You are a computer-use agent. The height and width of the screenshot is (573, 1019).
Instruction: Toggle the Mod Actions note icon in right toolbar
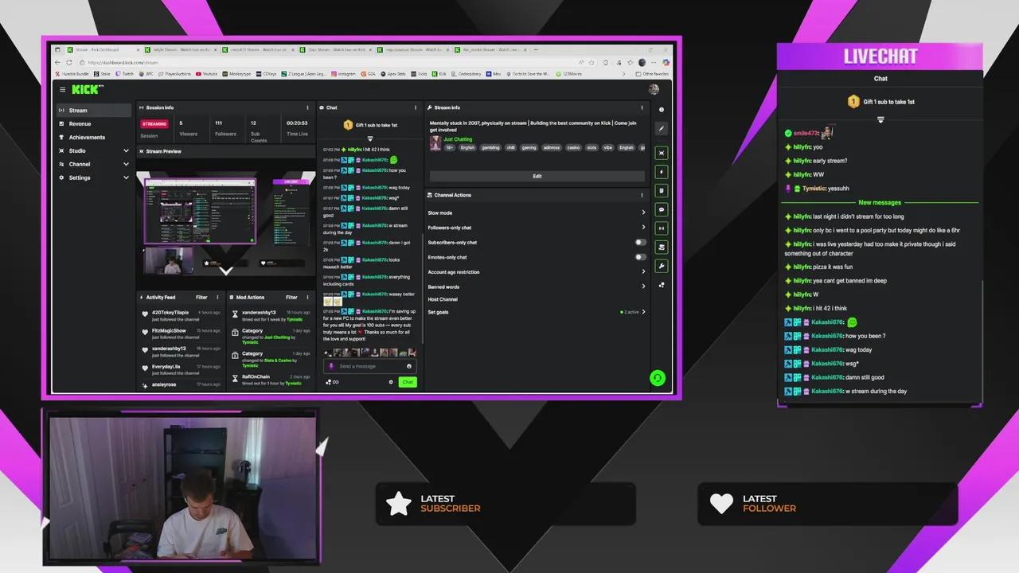[662, 191]
